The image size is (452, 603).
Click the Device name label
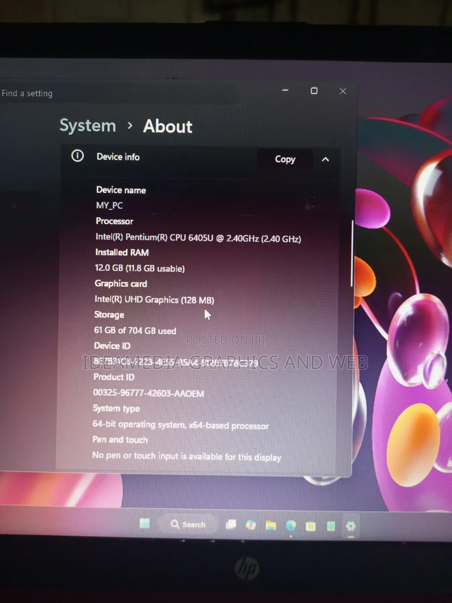[121, 190]
